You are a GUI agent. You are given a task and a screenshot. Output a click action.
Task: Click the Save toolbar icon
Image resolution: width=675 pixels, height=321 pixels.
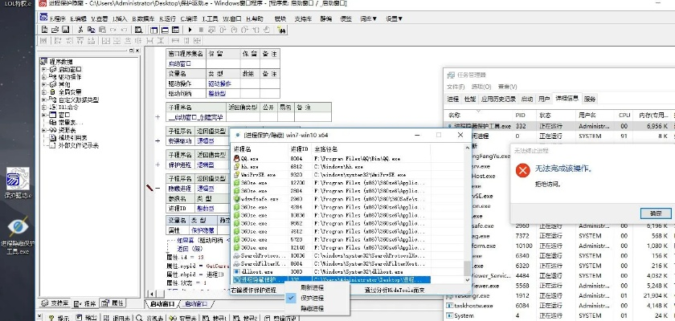pyautogui.click(x=63, y=30)
